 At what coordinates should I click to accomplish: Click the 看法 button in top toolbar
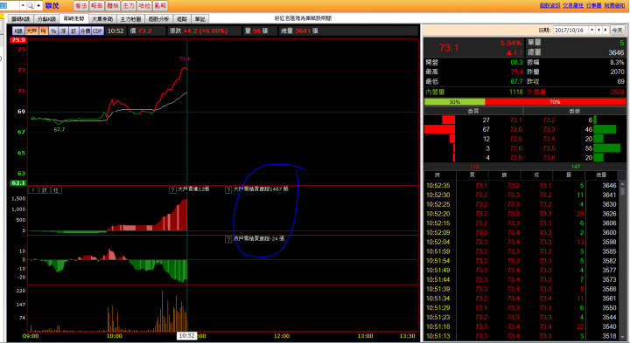click(80, 5)
